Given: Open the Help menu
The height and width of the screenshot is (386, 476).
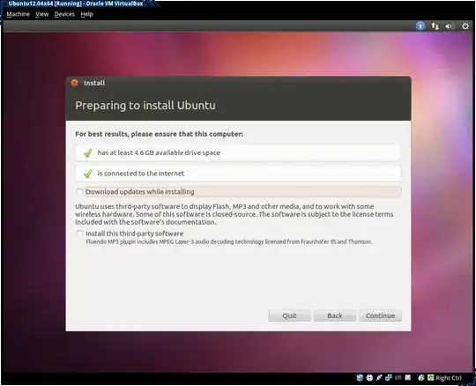Looking at the screenshot, I should pyautogui.click(x=86, y=14).
